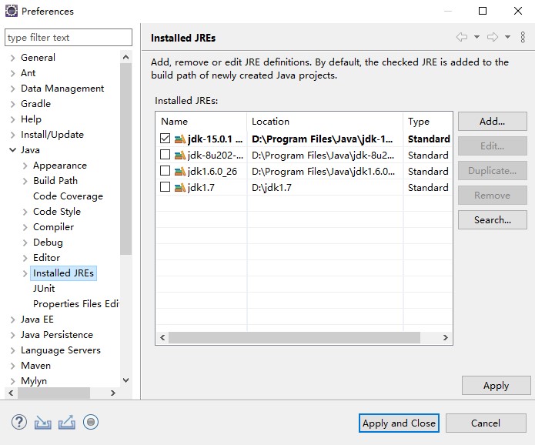The width and height of the screenshot is (535, 445).
Task: Open the forward history dropdown arrow
Action: click(x=508, y=37)
